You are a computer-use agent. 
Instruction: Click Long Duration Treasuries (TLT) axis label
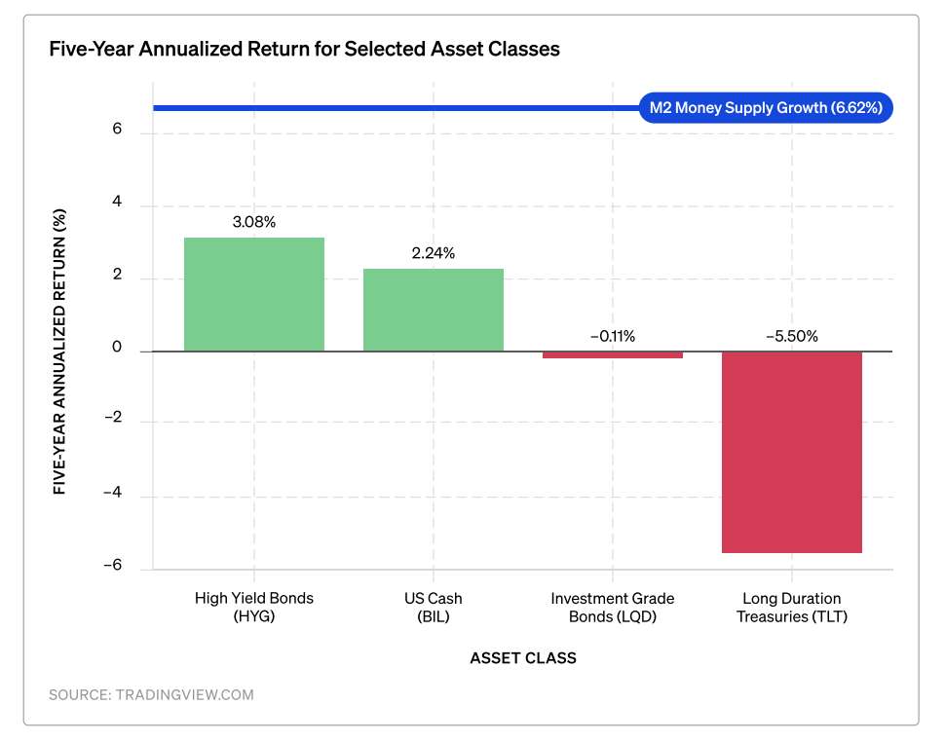tap(792, 607)
